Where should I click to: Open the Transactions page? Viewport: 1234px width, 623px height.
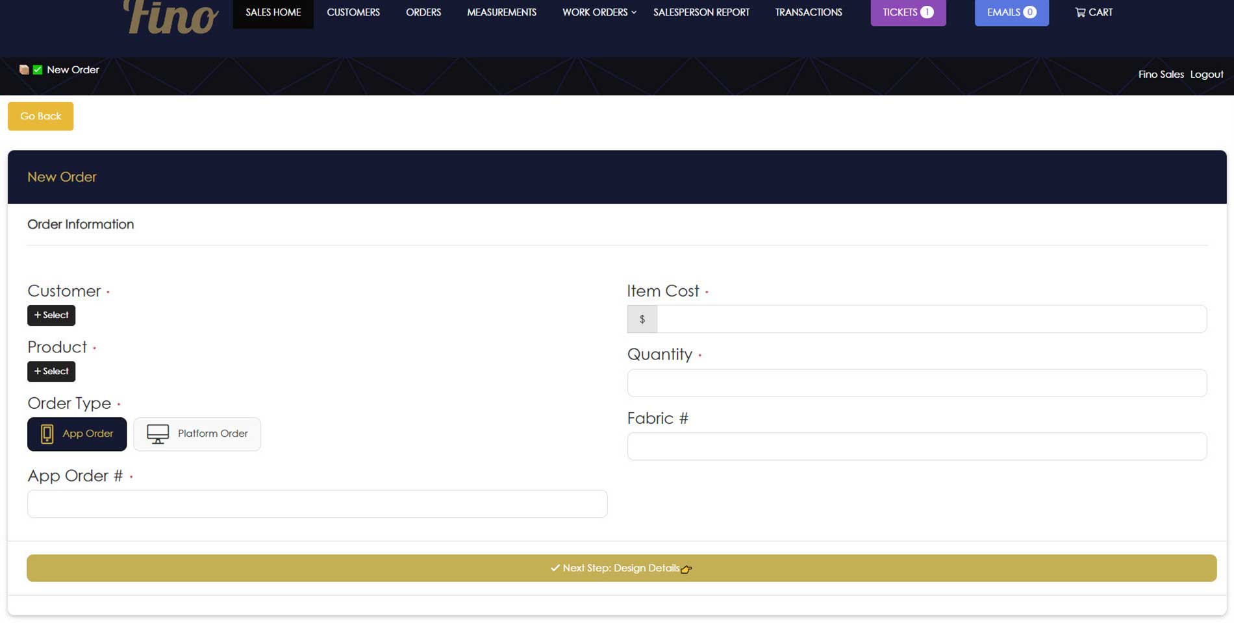809,12
